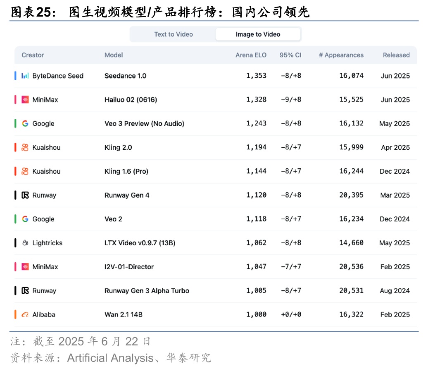Select the Arena ELO score 1,243
The image size is (428, 369).
(256, 123)
